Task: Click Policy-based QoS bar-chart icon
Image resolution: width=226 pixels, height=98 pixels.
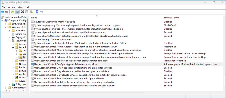Action: pyautogui.click(x=13, y=84)
